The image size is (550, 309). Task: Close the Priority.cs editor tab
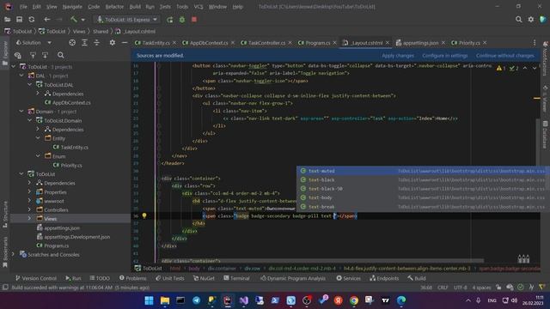point(485,43)
